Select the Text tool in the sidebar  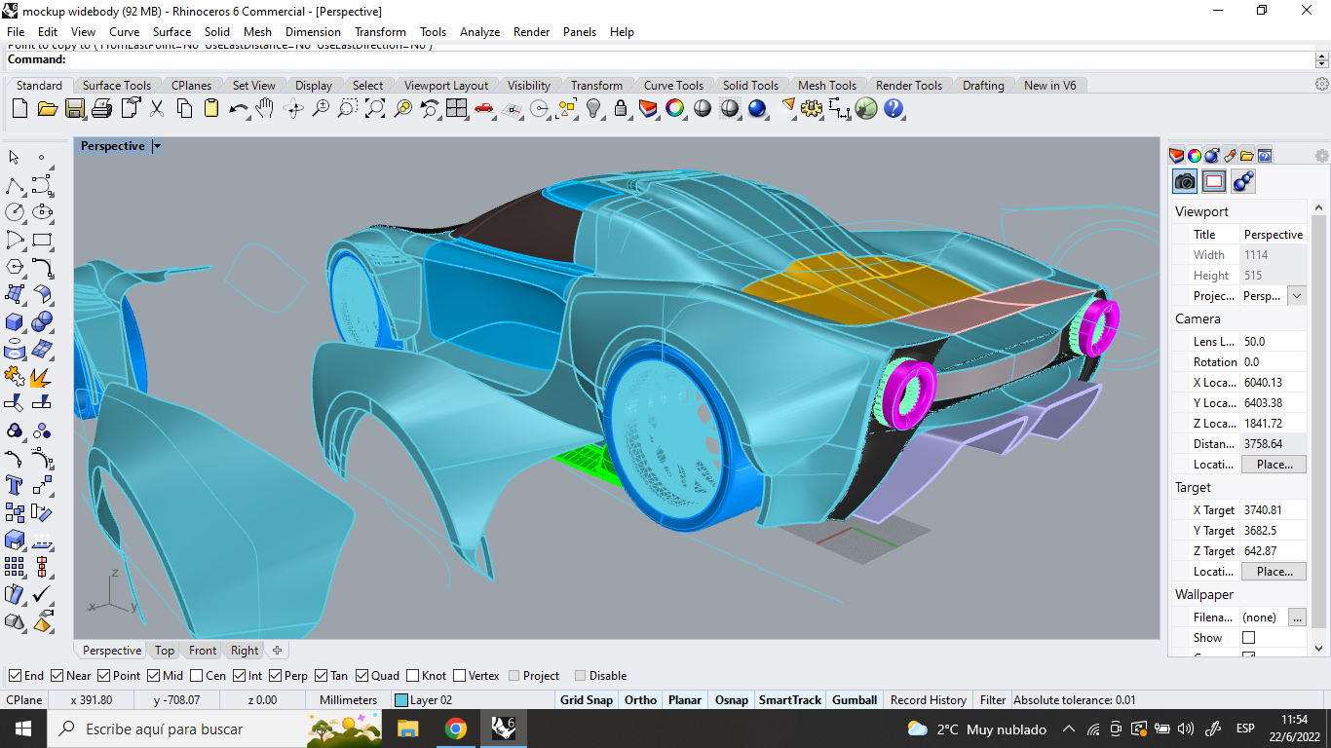pyautogui.click(x=14, y=484)
